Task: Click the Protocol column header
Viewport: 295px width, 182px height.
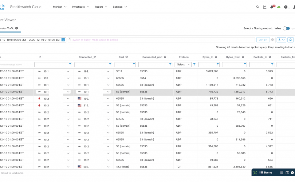Action: (x=184, y=57)
